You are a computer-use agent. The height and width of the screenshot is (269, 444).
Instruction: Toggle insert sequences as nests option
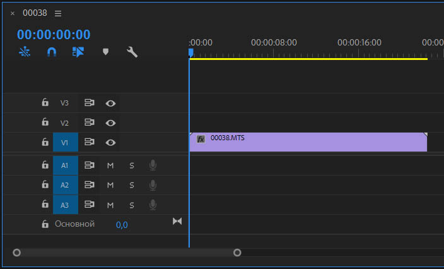25,52
